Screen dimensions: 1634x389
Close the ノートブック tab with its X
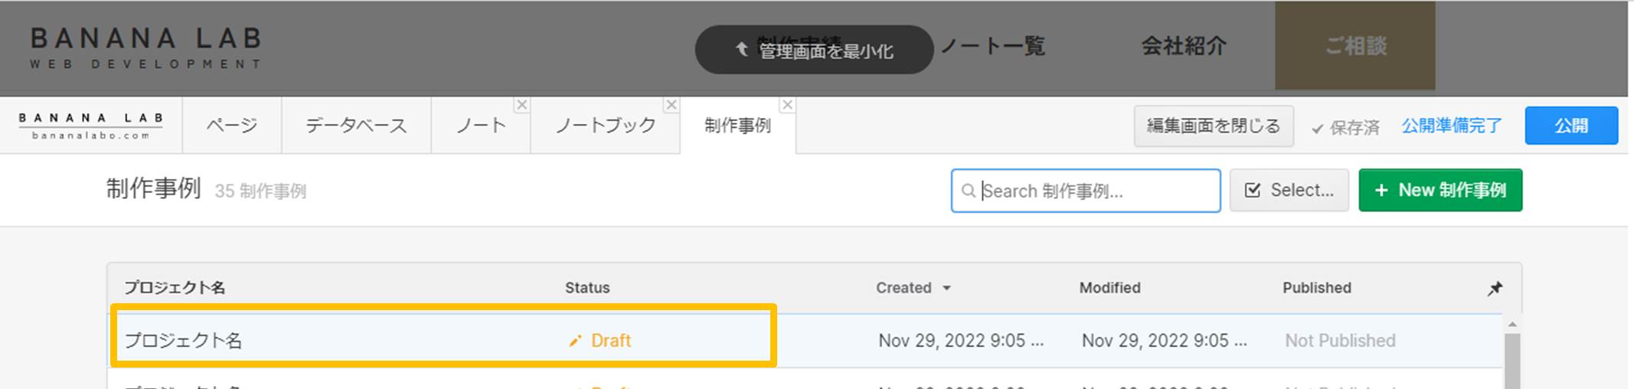point(672,105)
